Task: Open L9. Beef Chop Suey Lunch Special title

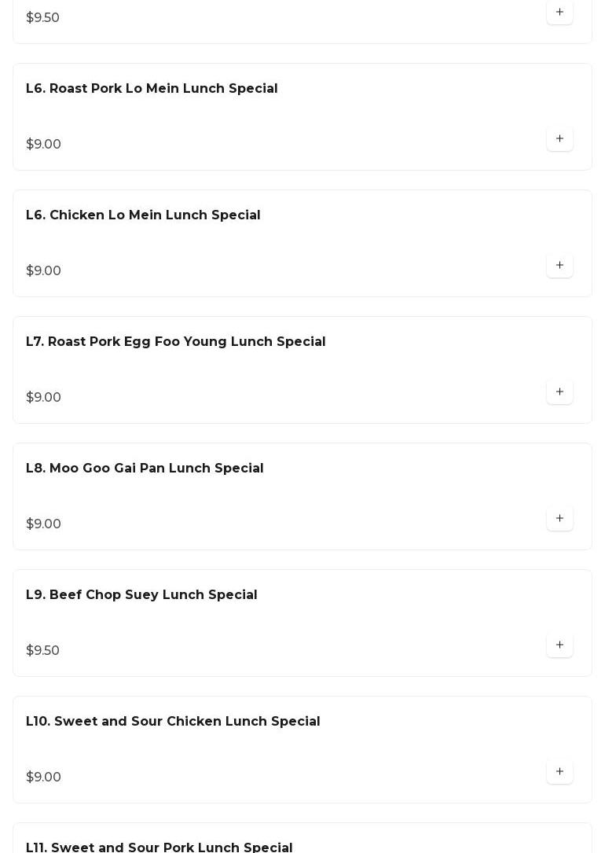Action: point(141,595)
